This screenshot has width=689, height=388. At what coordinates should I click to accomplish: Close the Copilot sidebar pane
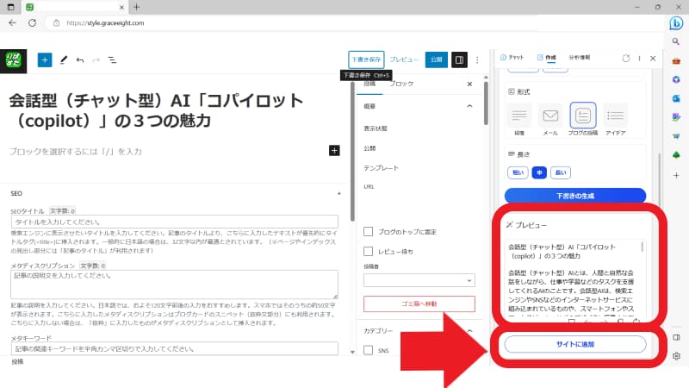point(653,58)
